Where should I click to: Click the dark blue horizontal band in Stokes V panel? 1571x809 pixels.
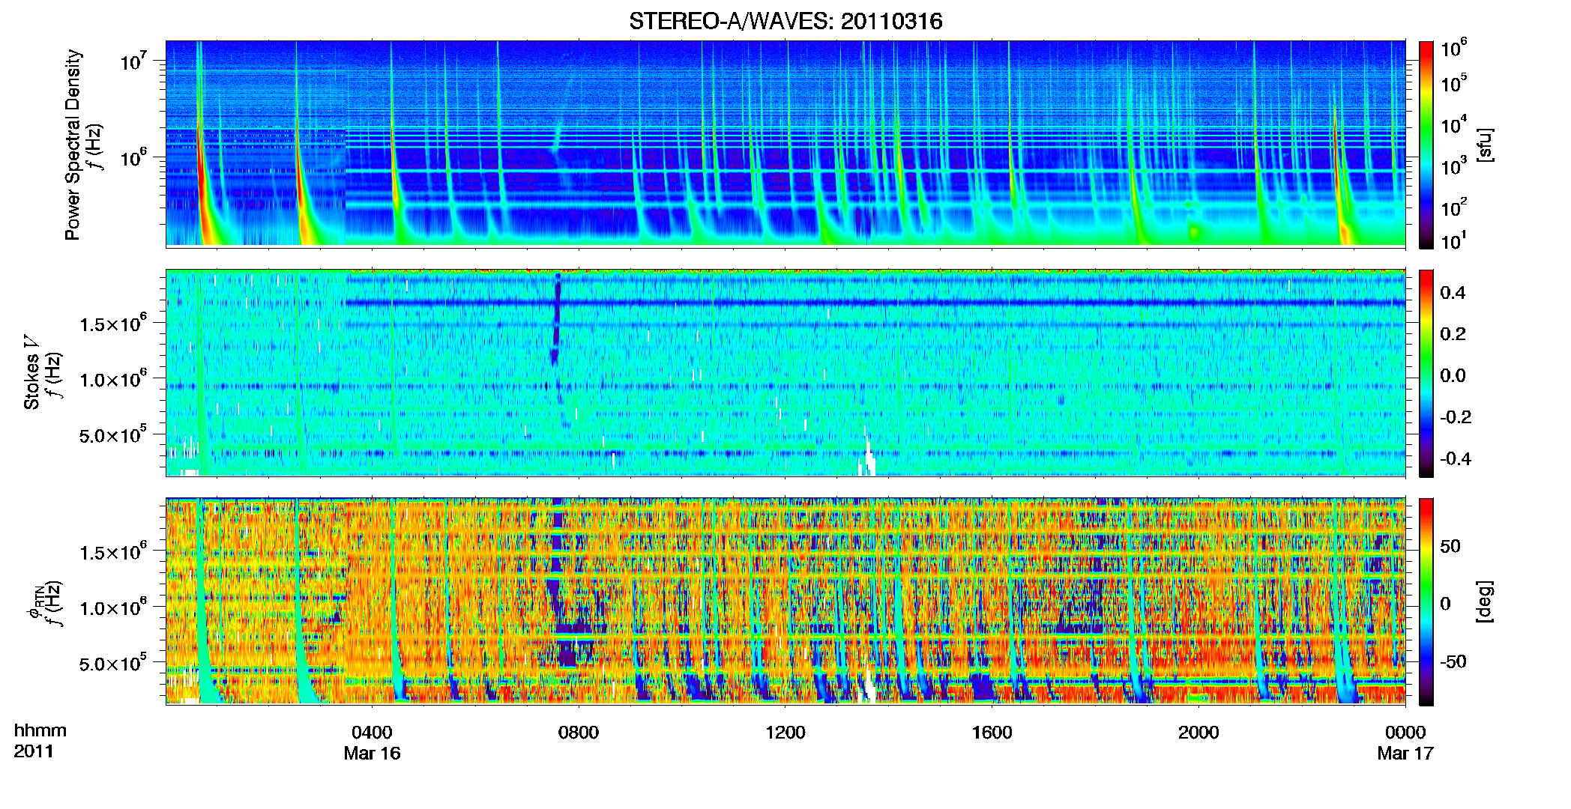[x=875, y=303]
